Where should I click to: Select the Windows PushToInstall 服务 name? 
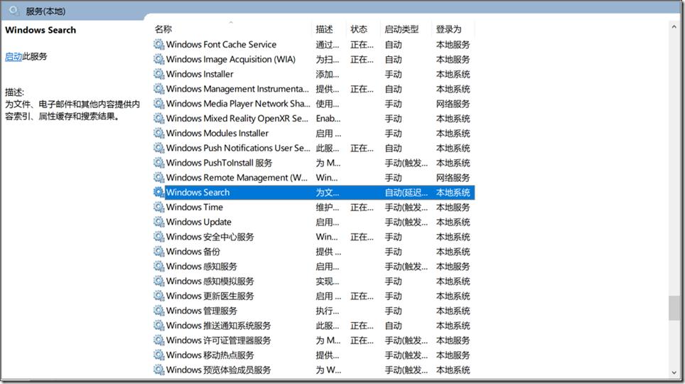tap(219, 163)
